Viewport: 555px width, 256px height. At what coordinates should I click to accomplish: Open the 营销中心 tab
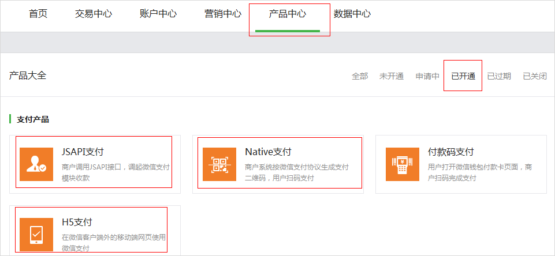(x=222, y=14)
